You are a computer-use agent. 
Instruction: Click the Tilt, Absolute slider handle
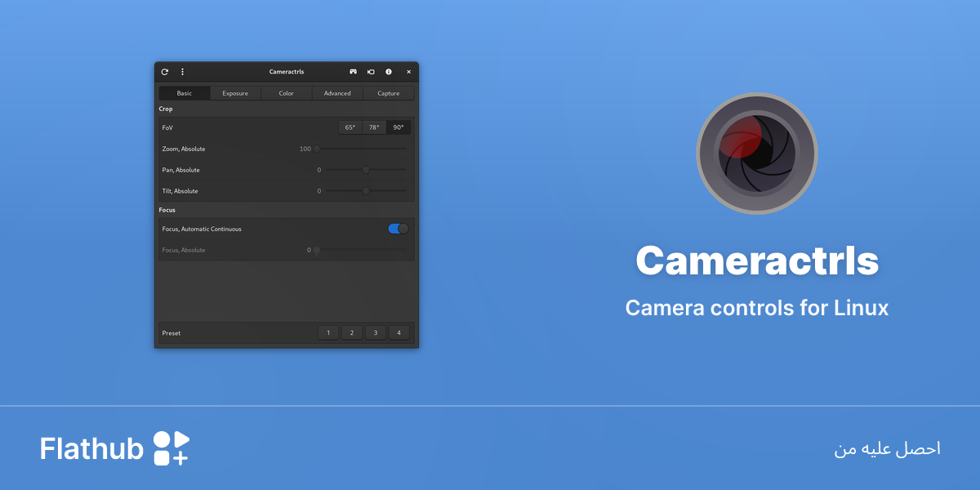[366, 191]
